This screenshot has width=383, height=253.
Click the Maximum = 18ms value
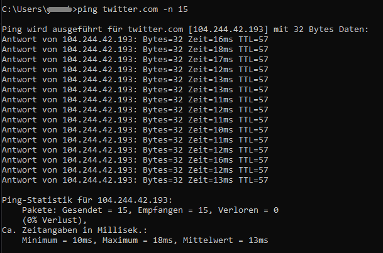click(x=138, y=240)
